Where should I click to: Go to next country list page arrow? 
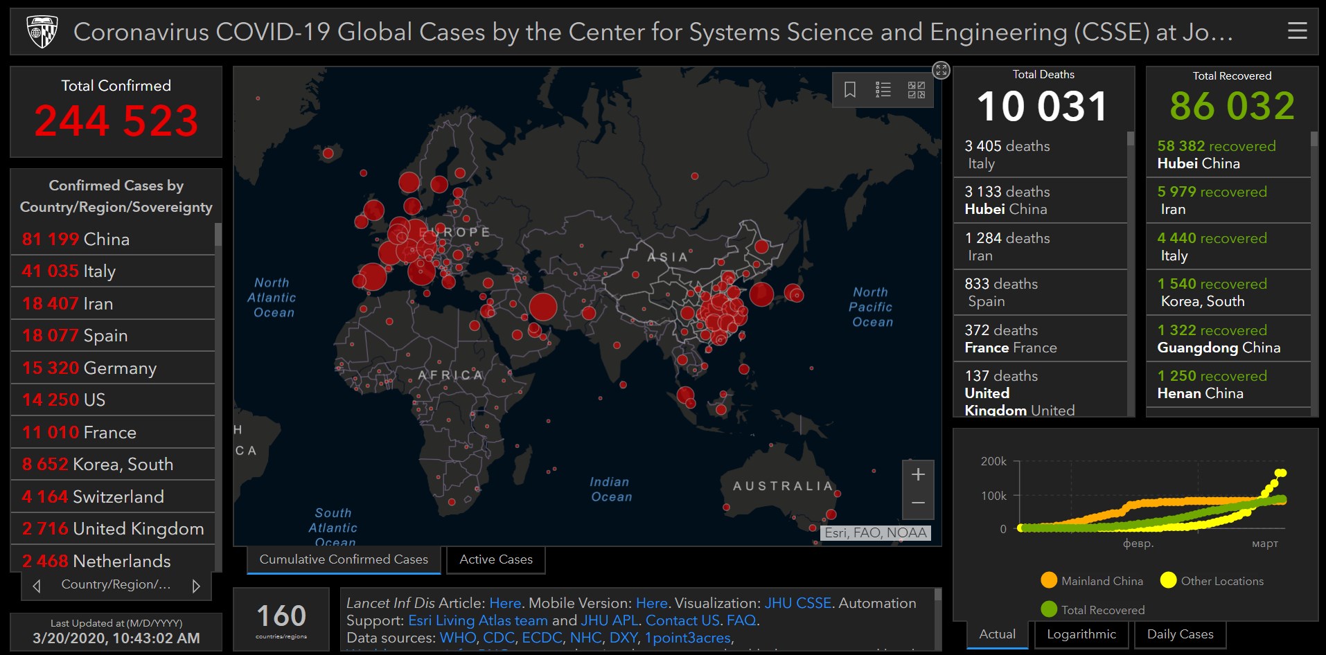[x=196, y=586]
